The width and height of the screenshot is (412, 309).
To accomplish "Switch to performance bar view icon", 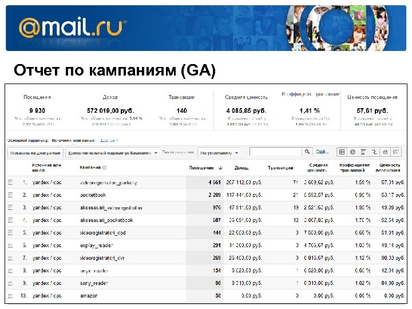I will (363, 152).
